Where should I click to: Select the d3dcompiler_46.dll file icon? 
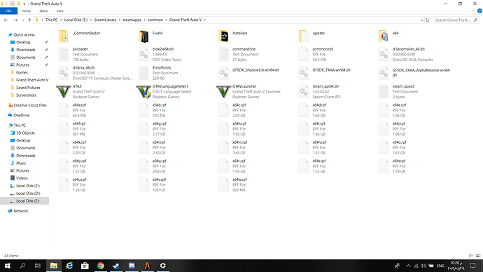[x=384, y=55]
